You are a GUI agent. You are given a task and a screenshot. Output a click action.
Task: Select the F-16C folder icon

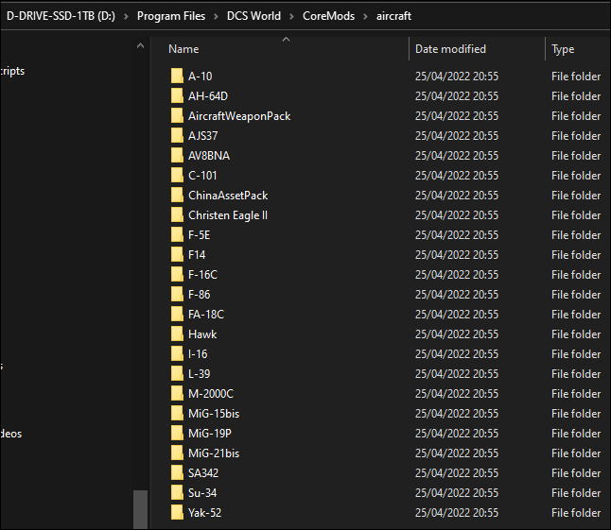coord(177,274)
